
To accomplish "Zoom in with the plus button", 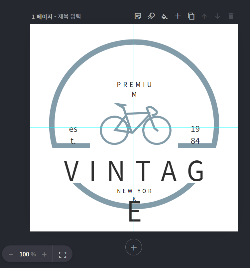I will (x=44, y=254).
